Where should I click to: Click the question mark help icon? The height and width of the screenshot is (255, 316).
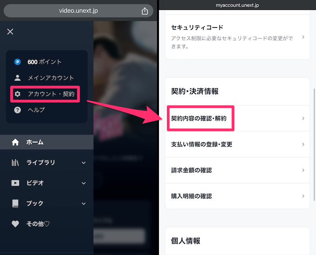tap(18, 110)
